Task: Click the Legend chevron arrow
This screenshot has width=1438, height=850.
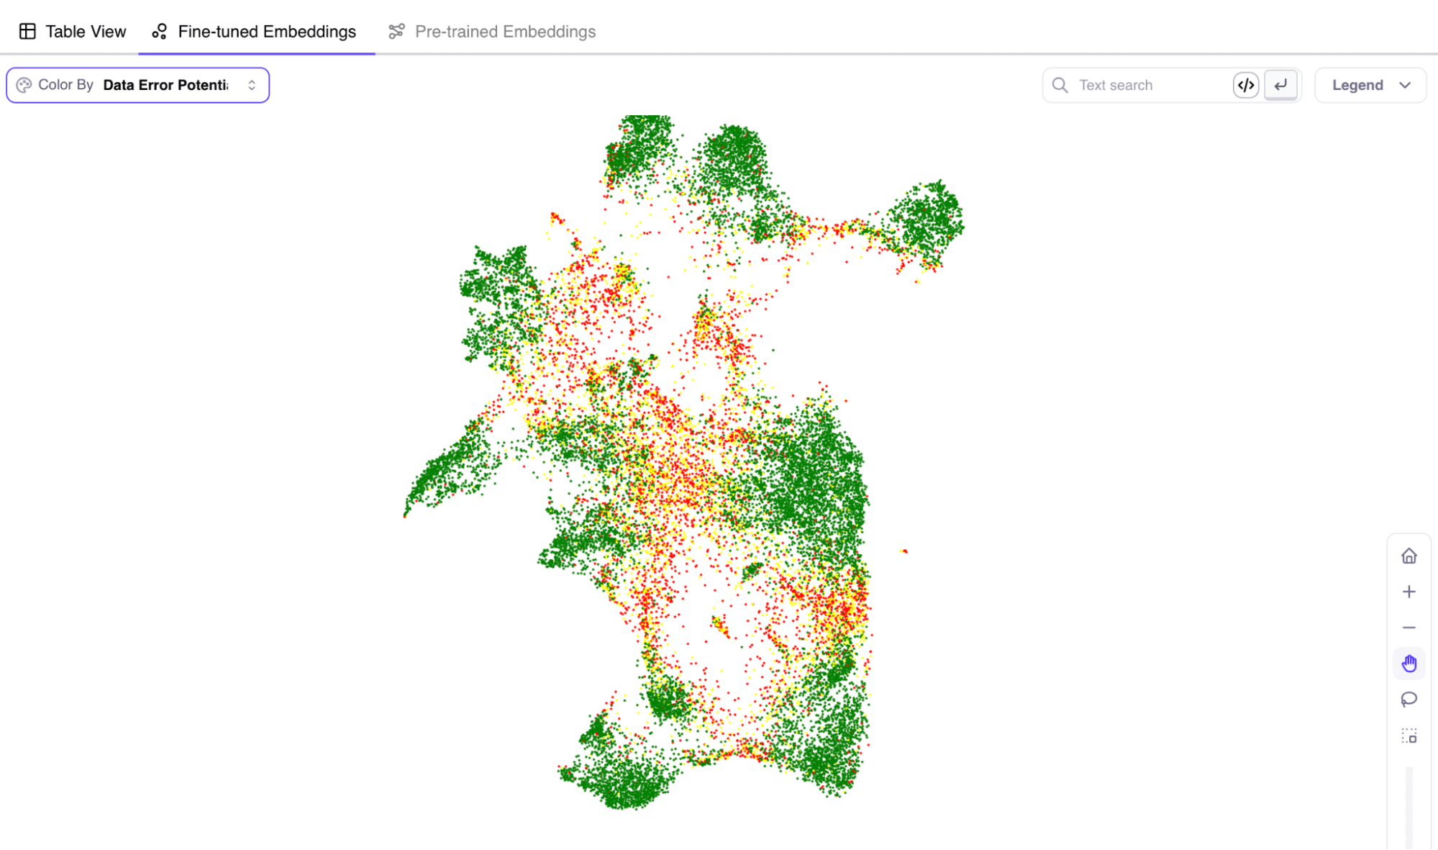Action: [1404, 85]
